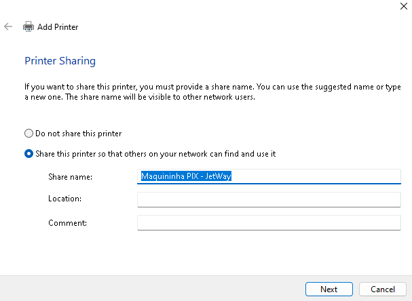The width and height of the screenshot is (412, 301).
Task: Select the Do not share this printer radio button
Action: pyautogui.click(x=29, y=134)
